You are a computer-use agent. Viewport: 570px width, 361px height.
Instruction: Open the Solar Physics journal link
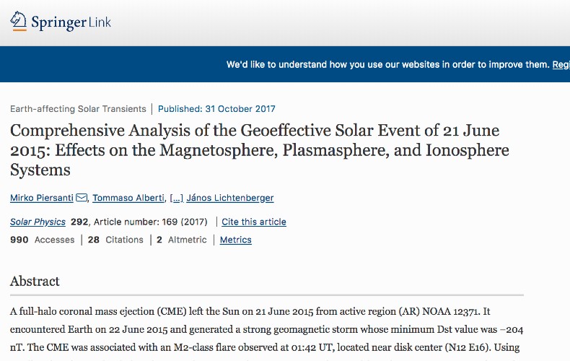point(38,222)
